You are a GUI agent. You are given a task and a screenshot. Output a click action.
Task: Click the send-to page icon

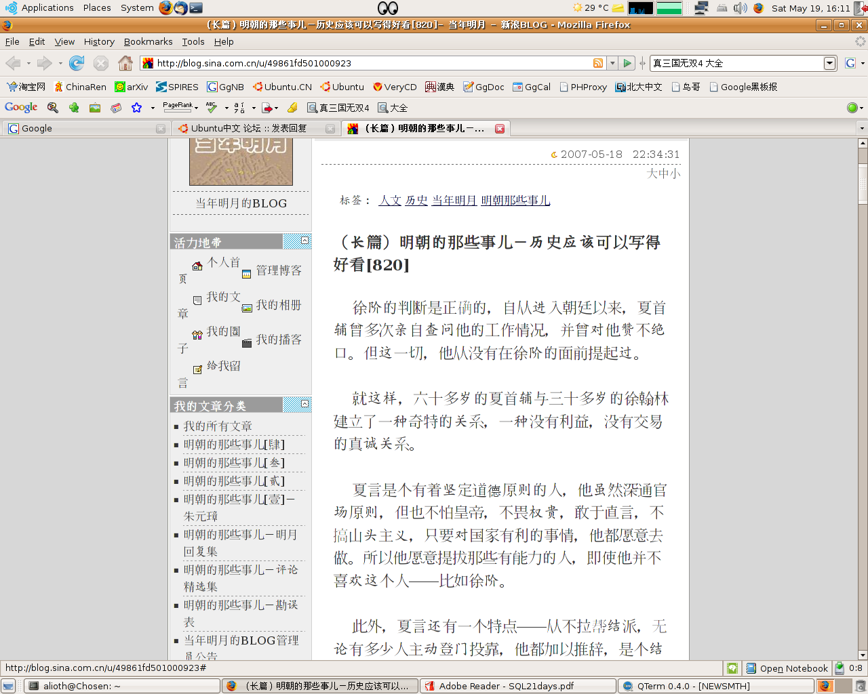pyautogui.click(x=267, y=107)
